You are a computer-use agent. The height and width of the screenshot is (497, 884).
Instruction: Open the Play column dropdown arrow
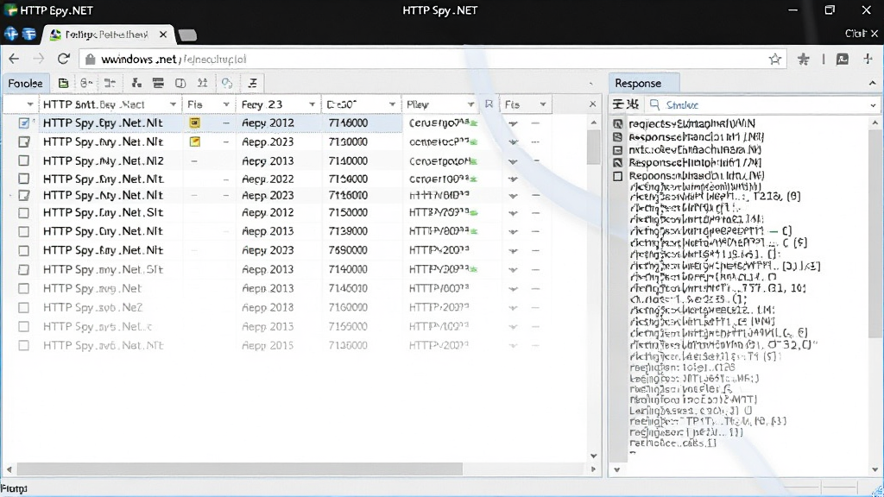click(x=470, y=104)
